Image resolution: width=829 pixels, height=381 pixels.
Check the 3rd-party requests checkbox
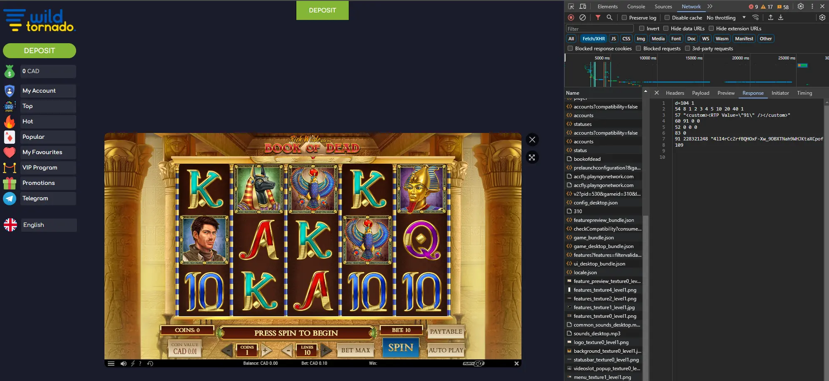click(688, 48)
